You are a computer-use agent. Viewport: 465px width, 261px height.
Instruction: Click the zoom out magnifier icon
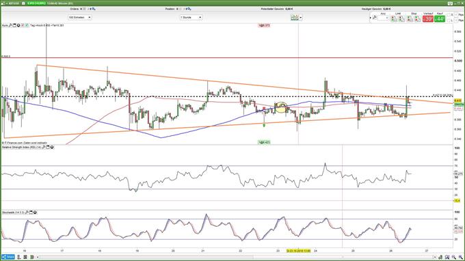pyautogui.click(x=454, y=258)
